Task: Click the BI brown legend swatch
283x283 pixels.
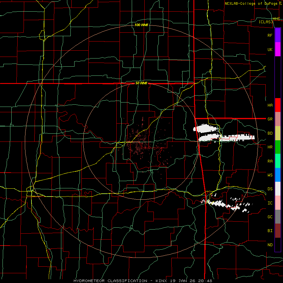Action: pyautogui.click(x=278, y=231)
